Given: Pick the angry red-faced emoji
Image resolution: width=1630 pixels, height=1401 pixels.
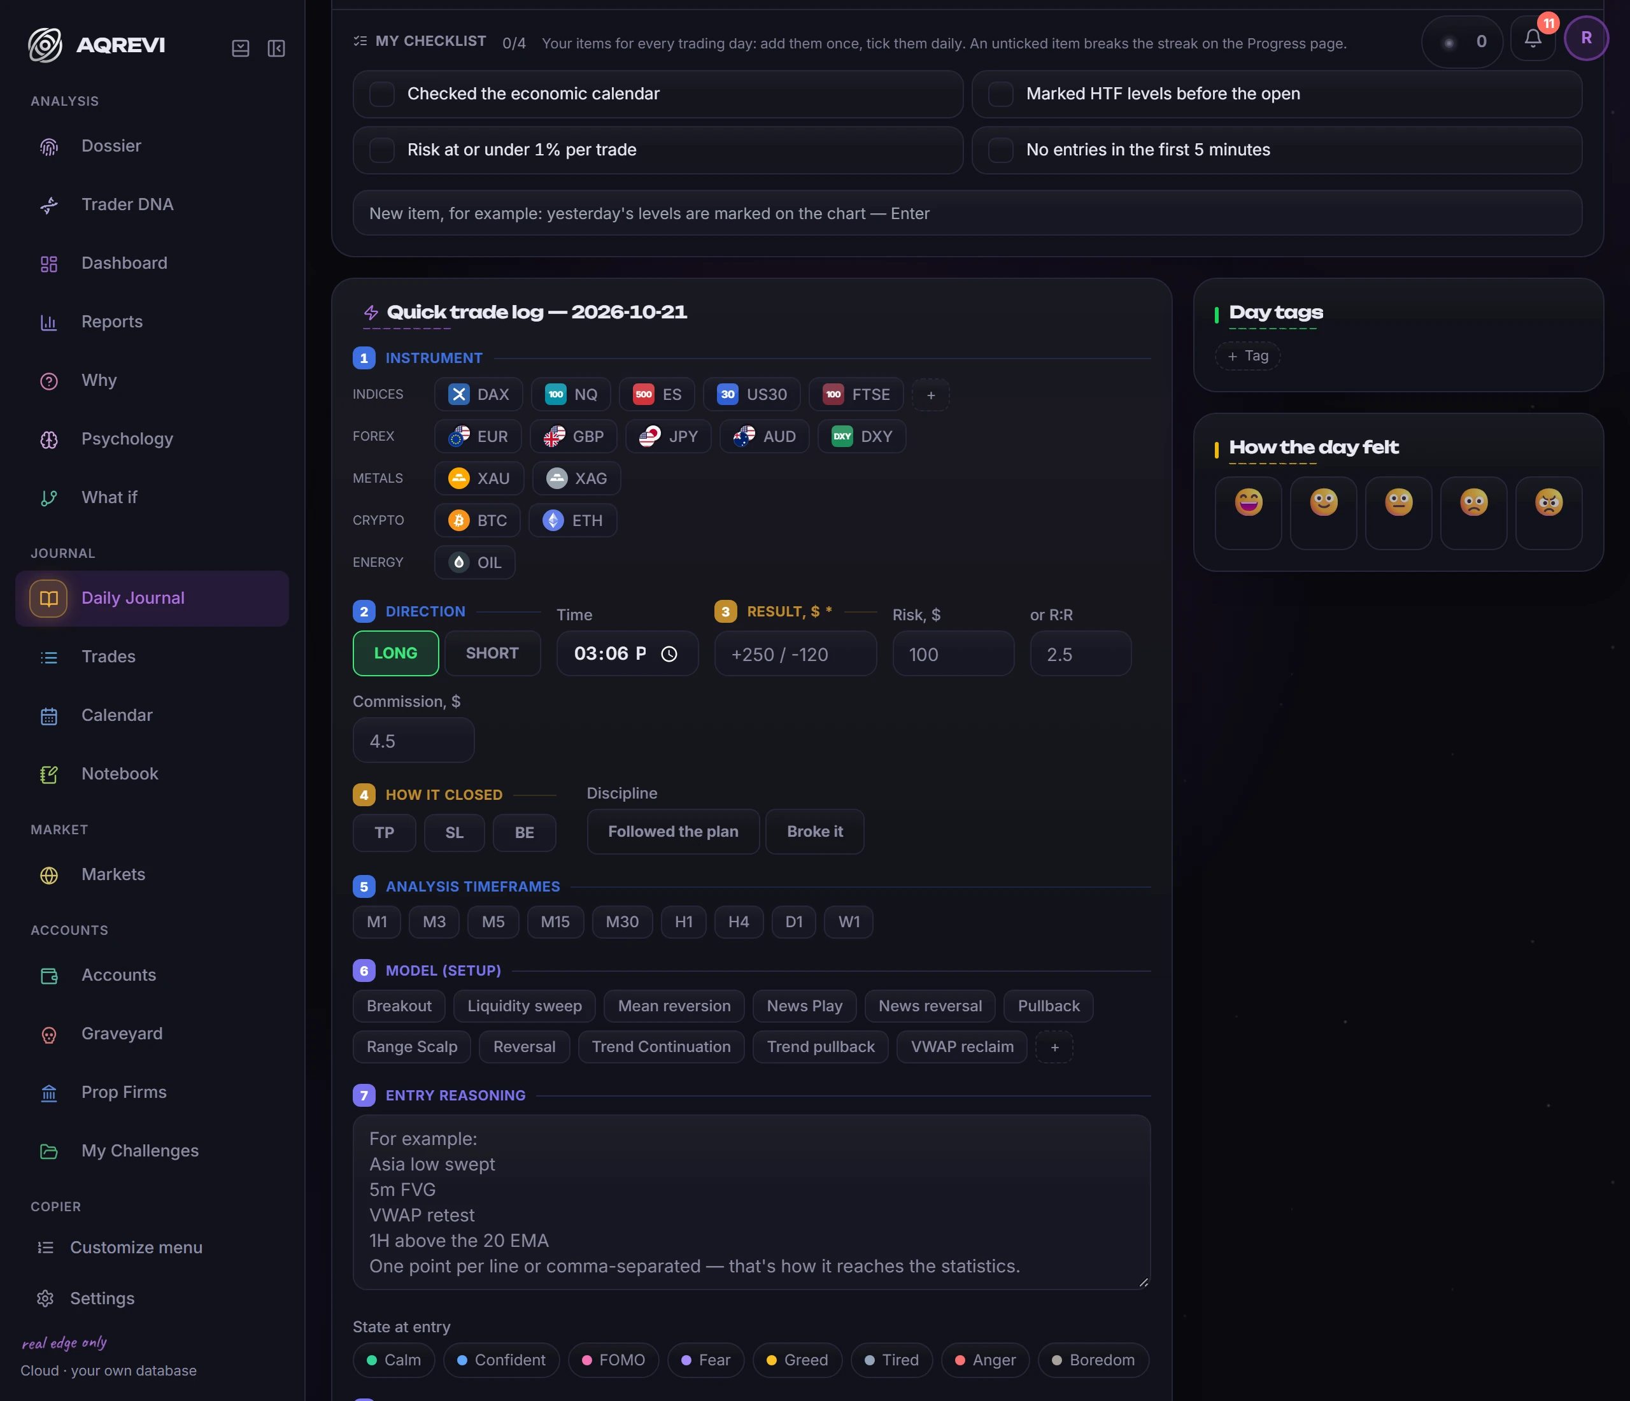Looking at the screenshot, I should click(x=1548, y=512).
